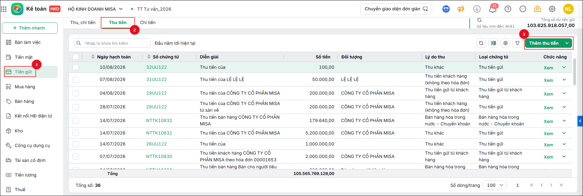
Task: Open Mua hàng in the sidebar
Action: (x=30, y=87)
